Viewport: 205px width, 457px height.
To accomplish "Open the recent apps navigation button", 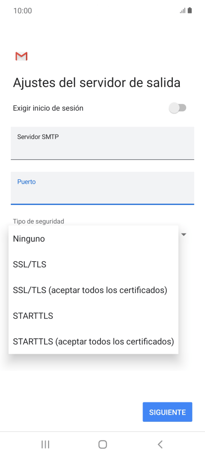I will pos(45,445).
